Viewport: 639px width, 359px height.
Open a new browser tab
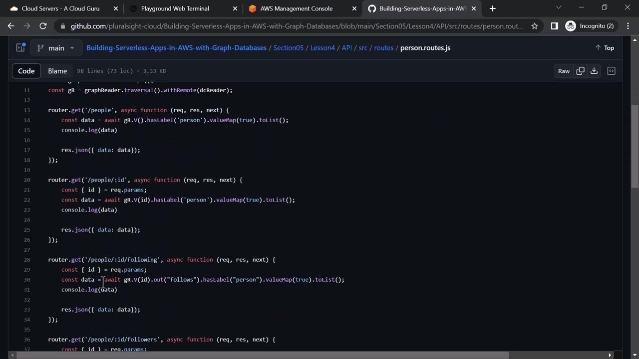pyautogui.click(x=492, y=8)
